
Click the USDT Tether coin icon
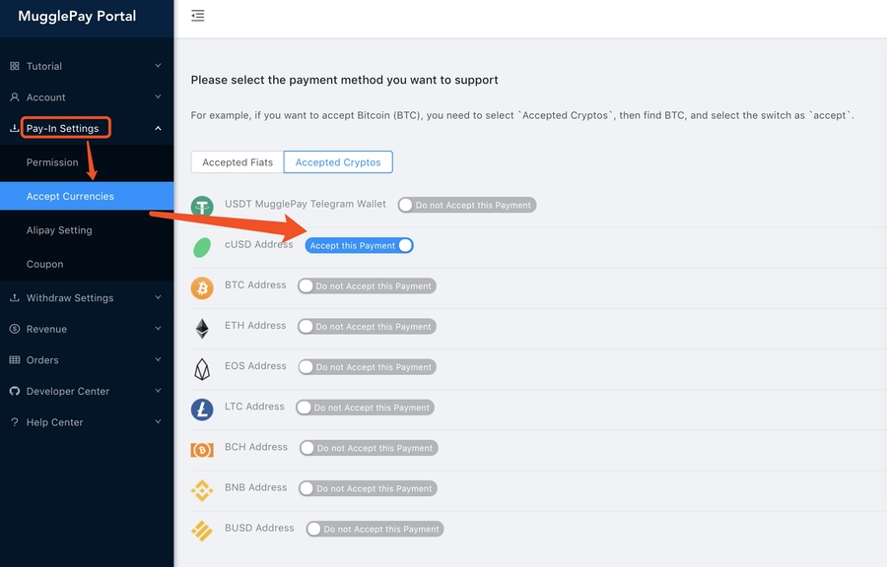coord(202,208)
